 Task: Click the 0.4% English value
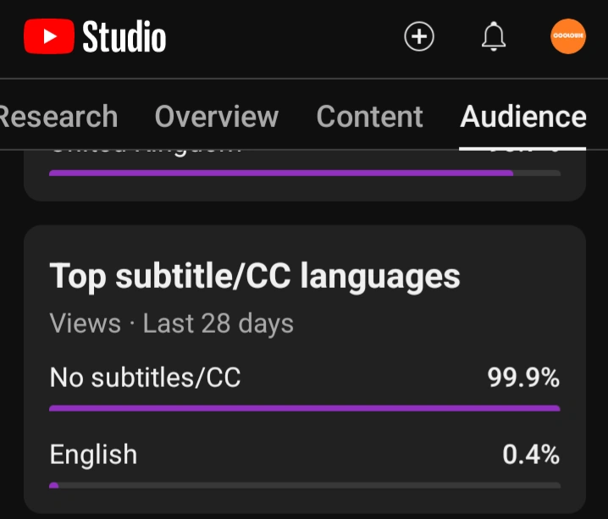(531, 455)
